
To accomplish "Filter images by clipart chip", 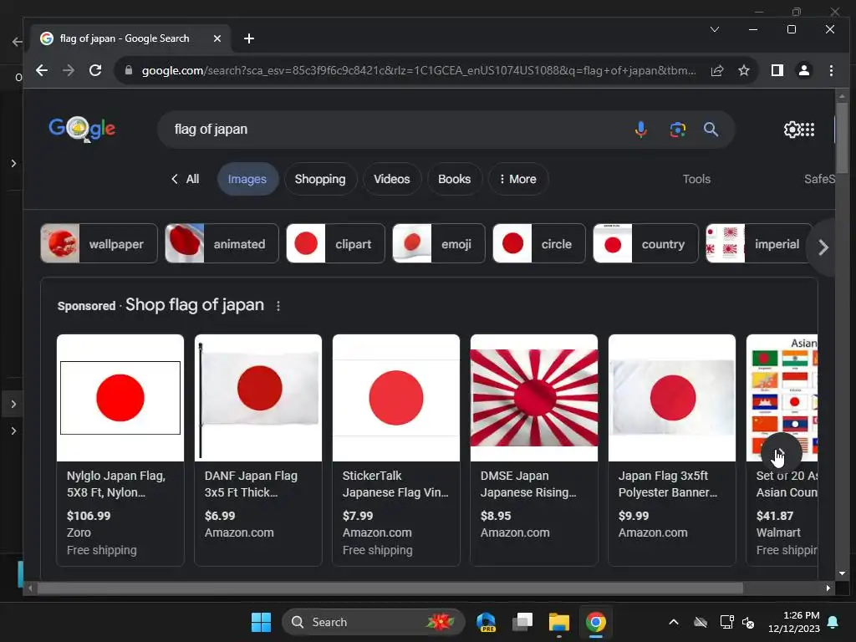I will tap(335, 243).
